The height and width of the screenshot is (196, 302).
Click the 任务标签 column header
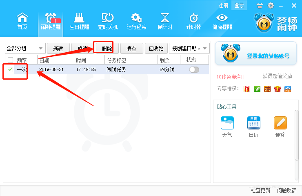click(x=131, y=60)
